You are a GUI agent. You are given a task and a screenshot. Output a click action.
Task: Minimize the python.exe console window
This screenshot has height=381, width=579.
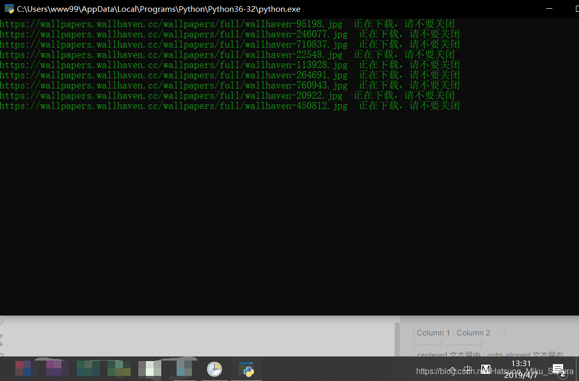pyautogui.click(x=549, y=9)
